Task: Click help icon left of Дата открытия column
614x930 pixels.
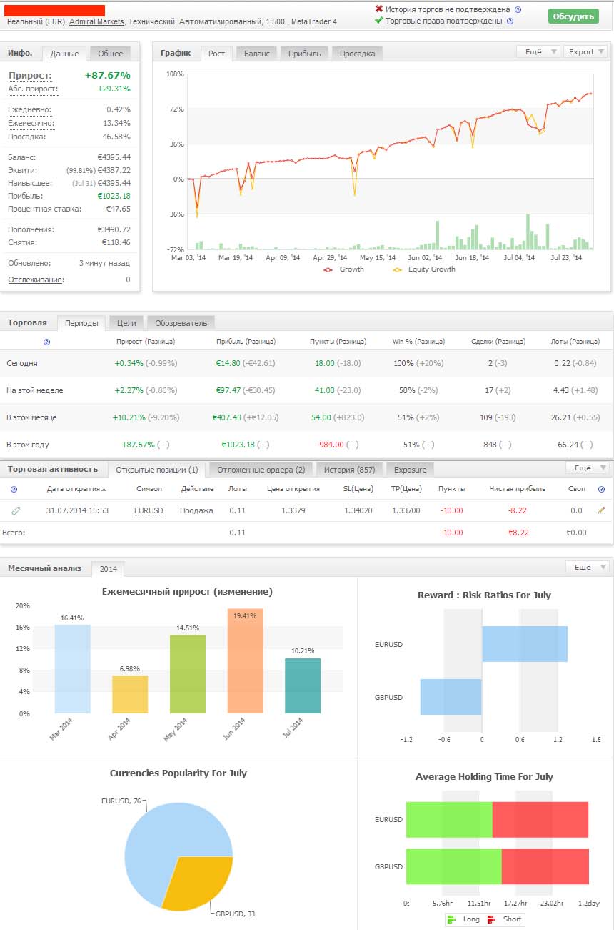Action: pyautogui.click(x=14, y=489)
